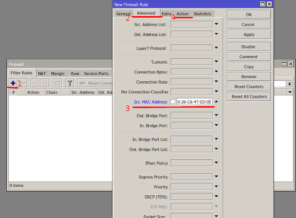The image size is (296, 218).
Task: Expand the IPsec Policy field
Action: tap(216, 163)
